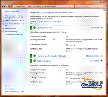Collapse Public networks section chevron

pyautogui.click(x=101, y=61)
